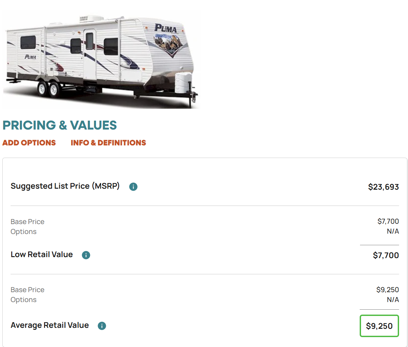Click the Puma logo on the trailer front
This screenshot has width=408, height=347.
166,28
